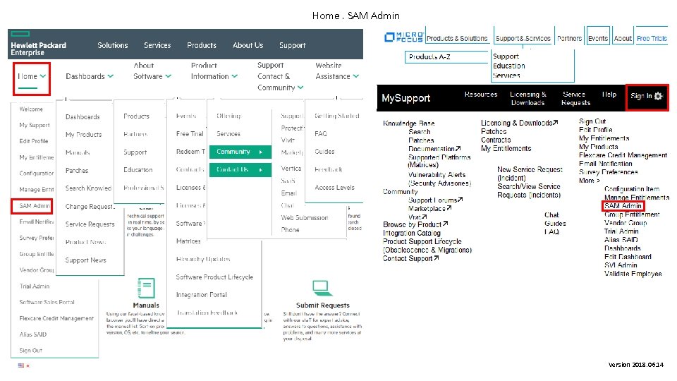Open external link icon next to Documentation

(458, 149)
